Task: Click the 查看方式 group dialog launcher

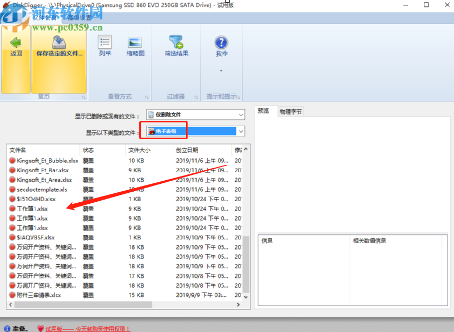Action: (147, 98)
